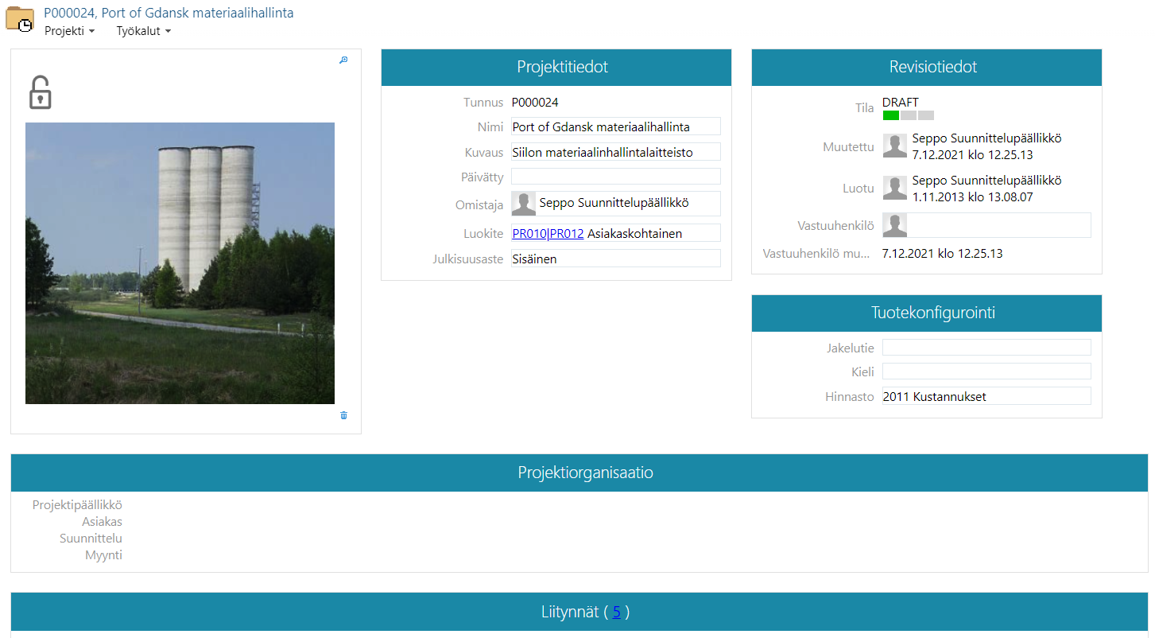This screenshot has width=1155, height=638.
Task: Click the Suunnittelu row label
Action: pyautogui.click(x=91, y=539)
